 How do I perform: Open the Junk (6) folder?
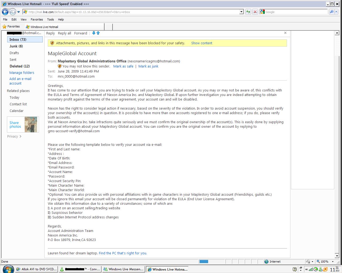(16, 46)
